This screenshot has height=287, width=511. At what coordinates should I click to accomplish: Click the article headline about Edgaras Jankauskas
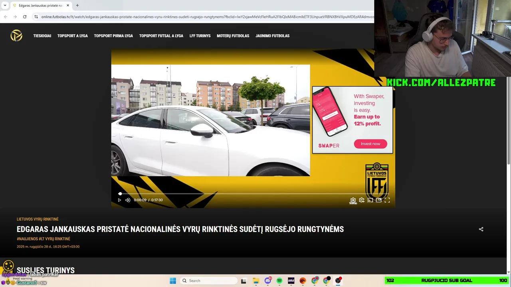coord(180,229)
